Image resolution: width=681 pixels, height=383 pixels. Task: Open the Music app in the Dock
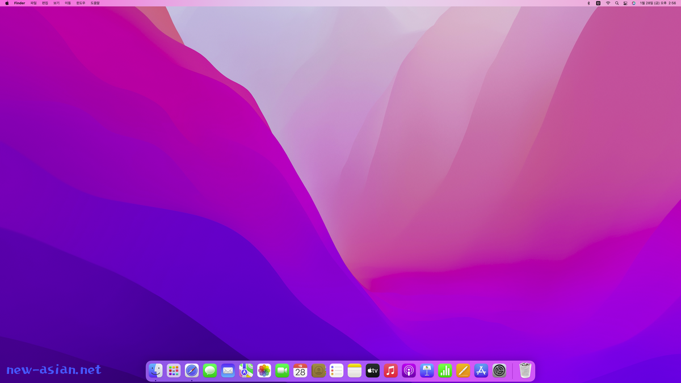point(390,371)
